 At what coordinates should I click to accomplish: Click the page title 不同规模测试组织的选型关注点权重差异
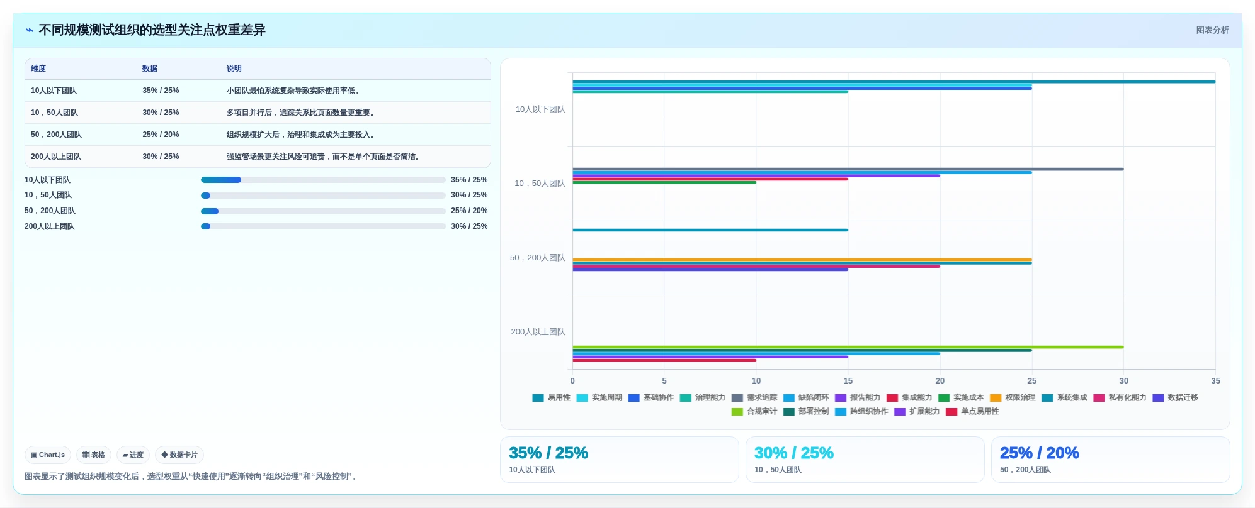pyautogui.click(x=152, y=30)
